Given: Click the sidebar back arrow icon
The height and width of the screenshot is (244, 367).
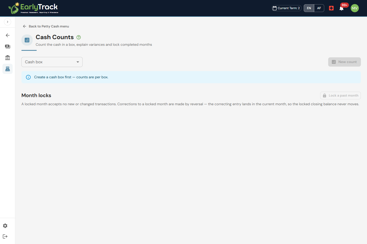Looking at the screenshot, I should coord(8,35).
